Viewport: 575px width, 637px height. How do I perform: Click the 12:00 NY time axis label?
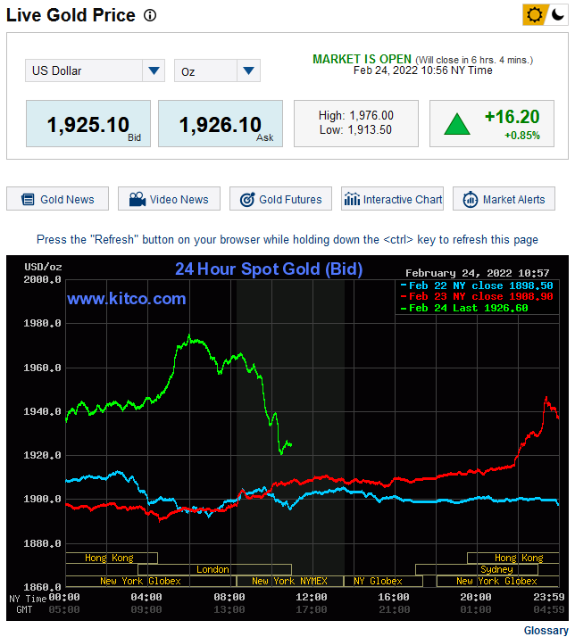(312, 597)
